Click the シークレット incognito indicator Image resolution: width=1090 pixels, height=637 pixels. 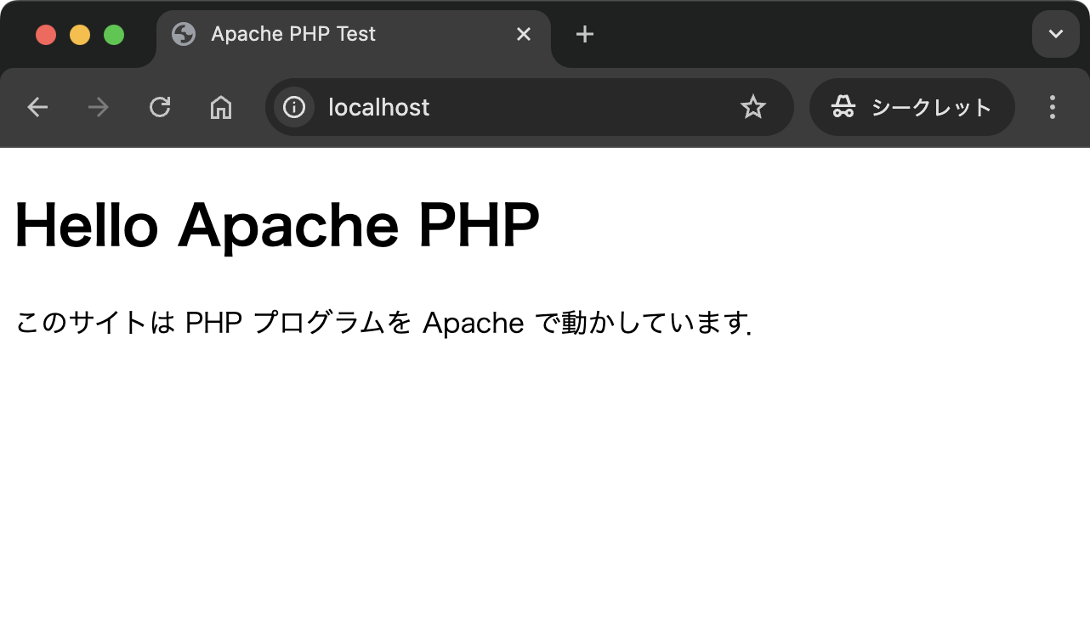[x=911, y=107]
